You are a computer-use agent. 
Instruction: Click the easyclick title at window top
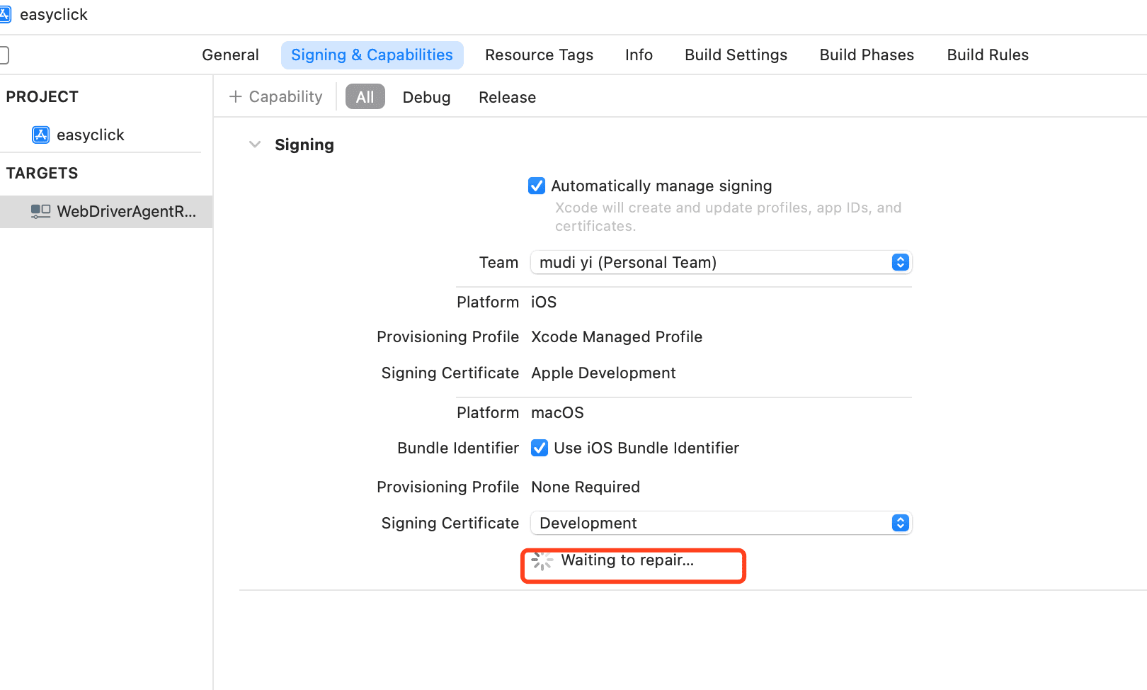[54, 14]
